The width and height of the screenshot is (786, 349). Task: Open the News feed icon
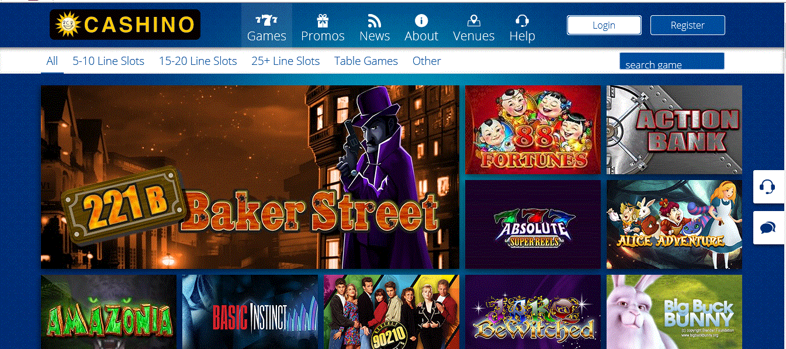click(375, 21)
